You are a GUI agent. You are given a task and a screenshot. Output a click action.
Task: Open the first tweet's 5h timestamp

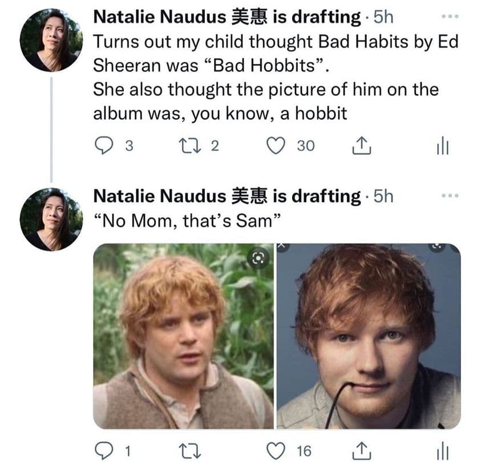click(x=383, y=17)
